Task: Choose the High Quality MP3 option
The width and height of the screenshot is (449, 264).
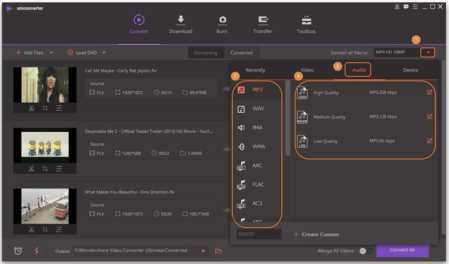Action: tap(364, 92)
